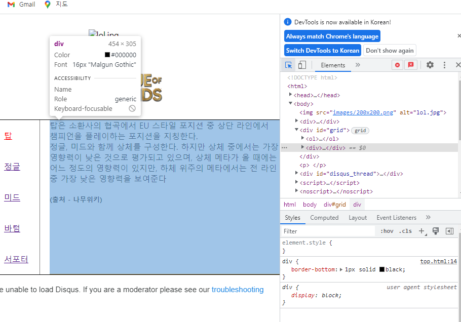
Task: Click Switch DevTools to Korean button
Action: (323, 51)
